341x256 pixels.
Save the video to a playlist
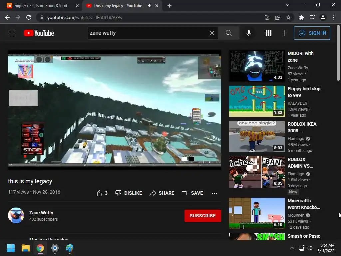pyautogui.click(x=192, y=193)
